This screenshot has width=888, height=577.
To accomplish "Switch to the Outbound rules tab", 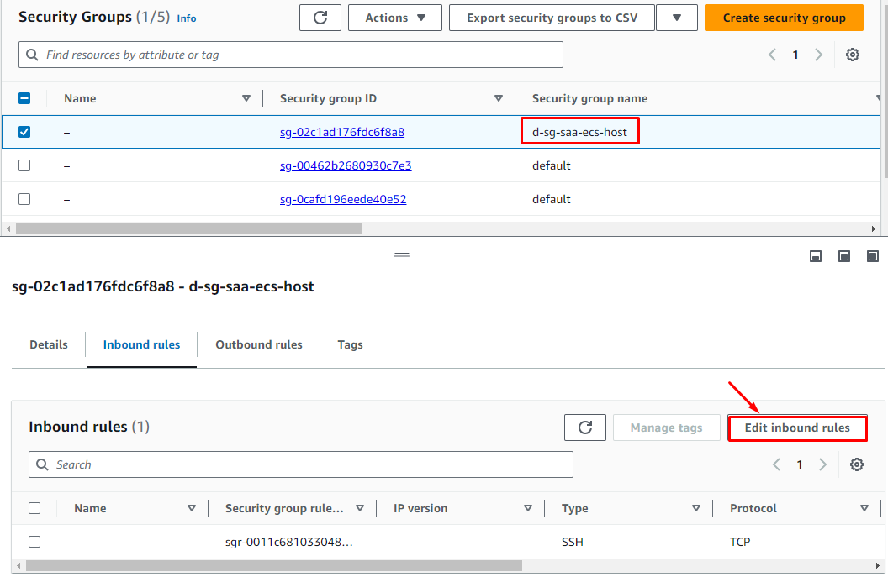I will point(259,344).
